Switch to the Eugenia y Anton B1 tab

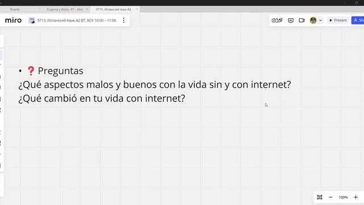click(64, 9)
